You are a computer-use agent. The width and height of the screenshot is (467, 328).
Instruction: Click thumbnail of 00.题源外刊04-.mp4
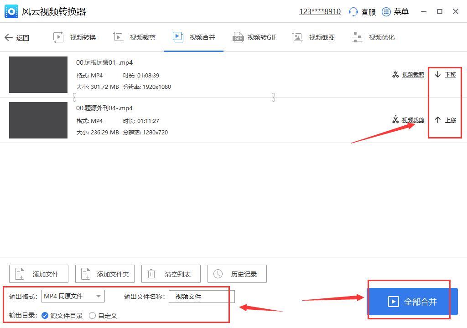pyautogui.click(x=38, y=120)
